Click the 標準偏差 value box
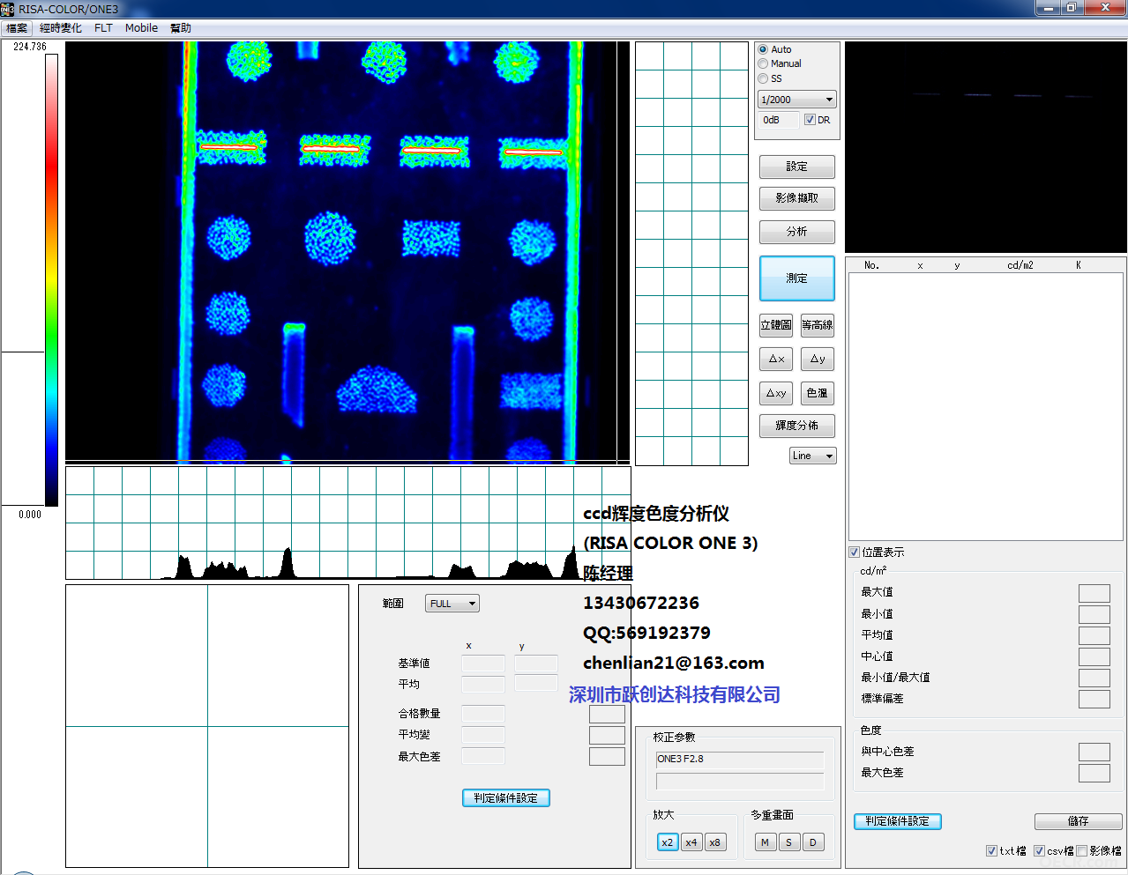 (x=1094, y=699)
